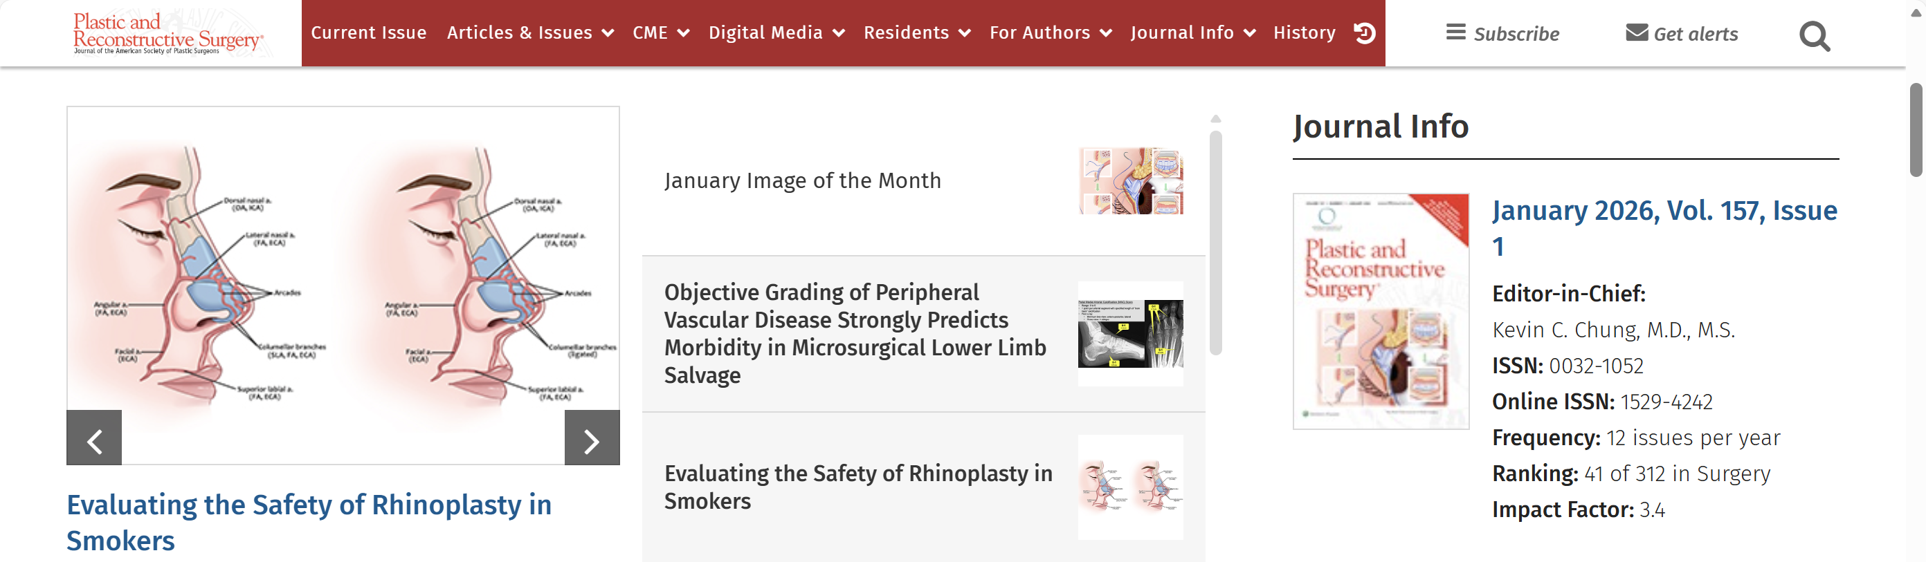The image size is (1926, 562).
Task: Go to the previous carousel slide
Action: pos(94,438)
